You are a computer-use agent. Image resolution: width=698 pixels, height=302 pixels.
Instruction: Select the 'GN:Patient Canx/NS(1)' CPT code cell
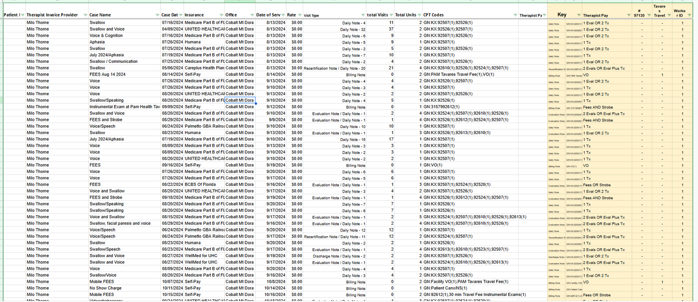470,288
